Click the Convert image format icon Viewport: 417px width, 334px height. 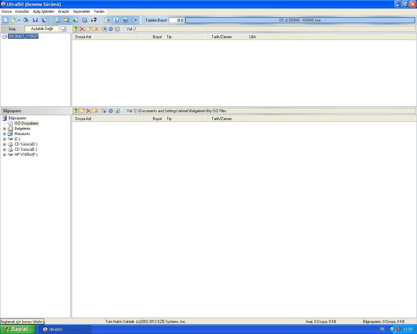pyautogui.click(x=66, y=20)
